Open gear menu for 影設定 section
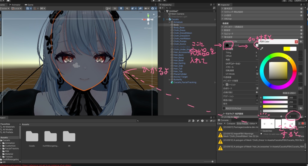 pos(301,30)
